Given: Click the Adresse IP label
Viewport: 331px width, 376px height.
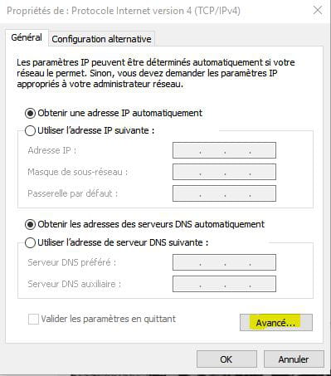Looking at the screenshot, I should tap(51, 150).
